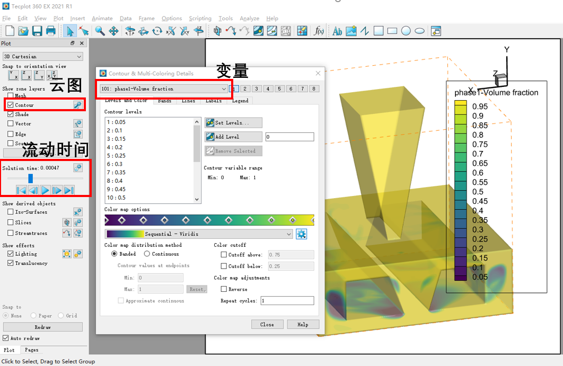Viewport: 563px width, 366px height.
Task: Create a new layout with the blank page icon
Action: (10, 31)
